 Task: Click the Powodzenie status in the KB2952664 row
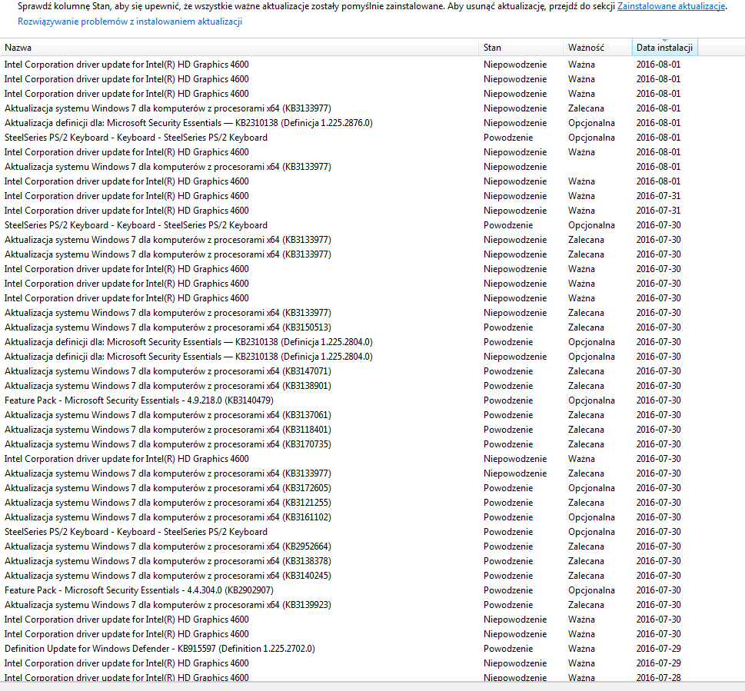click(508, 546)
